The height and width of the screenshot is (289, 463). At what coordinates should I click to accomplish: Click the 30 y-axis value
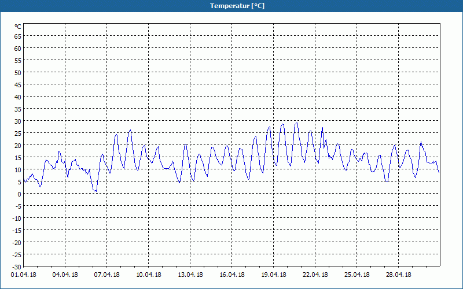tap(18, 121)
